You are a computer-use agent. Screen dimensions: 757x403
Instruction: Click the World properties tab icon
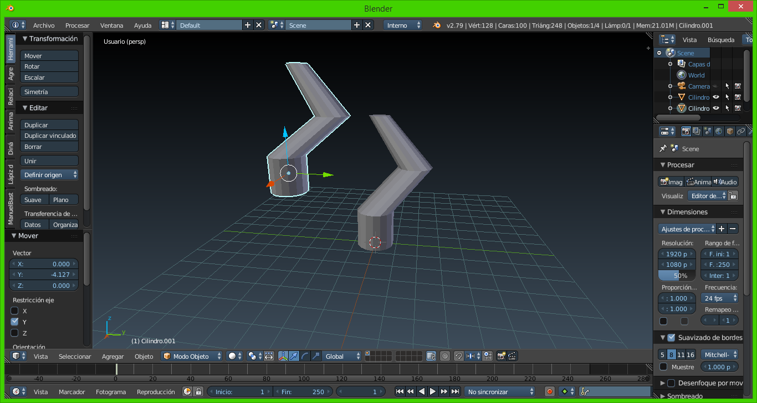pos(719,131)
